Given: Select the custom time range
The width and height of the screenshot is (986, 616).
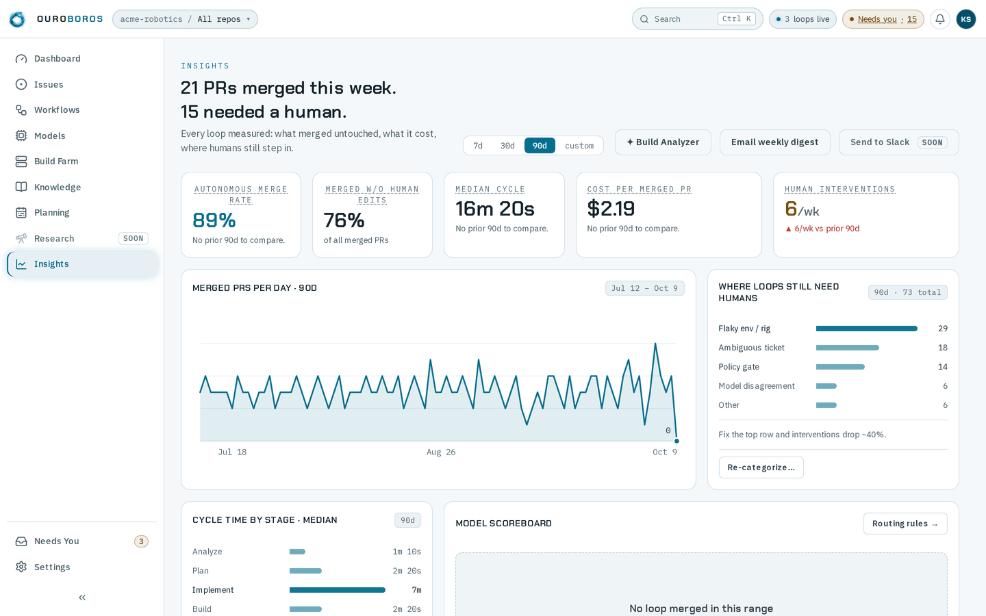Looking at the screenshot, I should [579, 146].
